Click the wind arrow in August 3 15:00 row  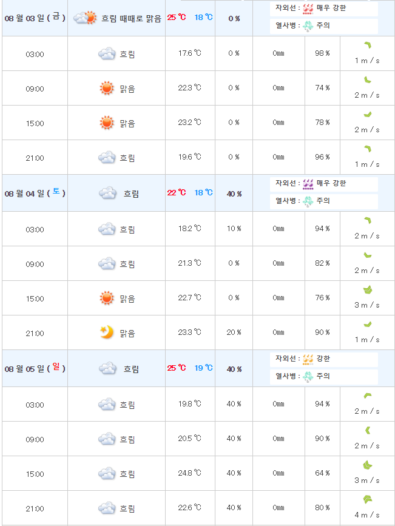(367, 115)
